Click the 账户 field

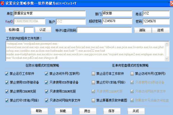pos(71,22)
